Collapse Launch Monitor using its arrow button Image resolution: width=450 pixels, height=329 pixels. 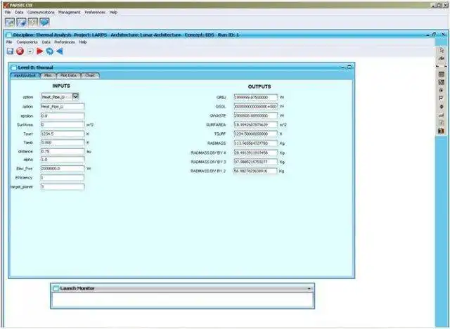pyautogui.click(x=309, y=288)
